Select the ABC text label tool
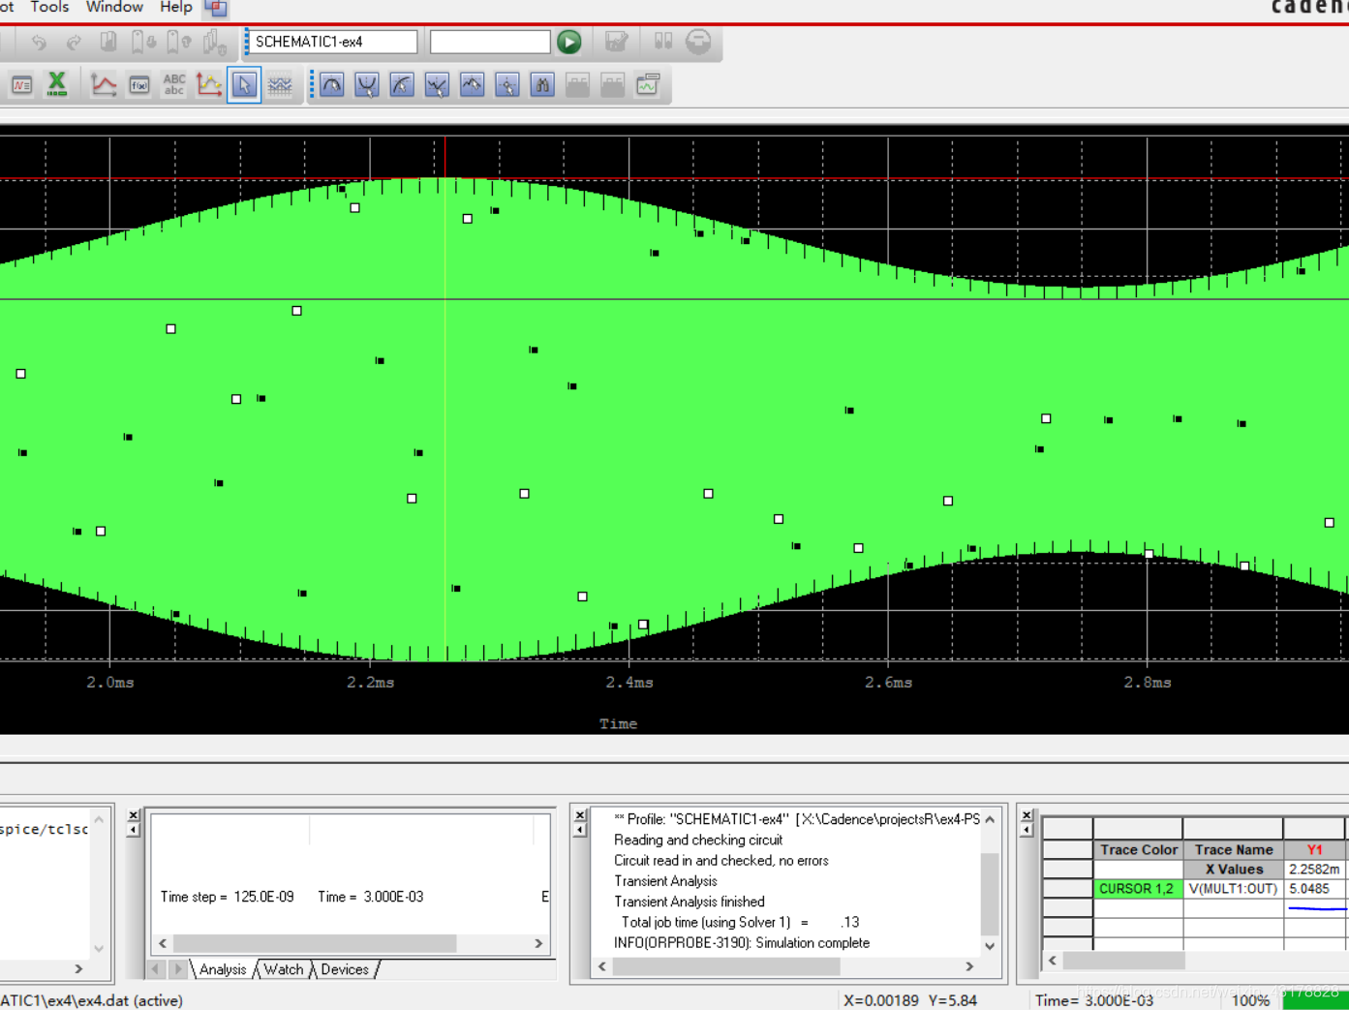Screen dimensions: 1349x1010 pyautogui.click(x=174, y=85)
